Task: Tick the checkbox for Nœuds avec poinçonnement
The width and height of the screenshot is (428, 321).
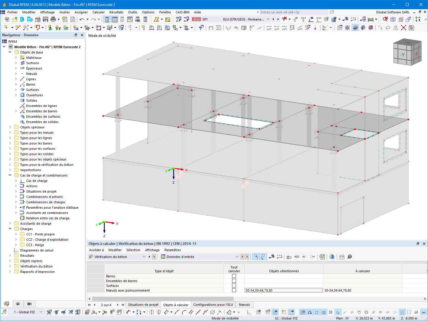Action: tap(234, 290)
